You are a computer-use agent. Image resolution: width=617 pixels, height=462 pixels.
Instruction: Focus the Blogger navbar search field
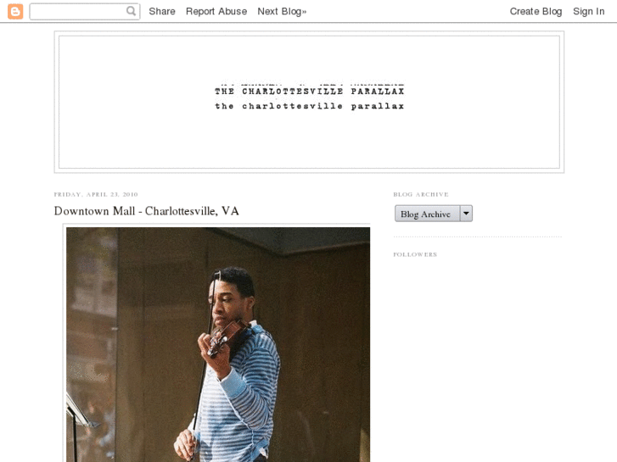tap(85, 11)
